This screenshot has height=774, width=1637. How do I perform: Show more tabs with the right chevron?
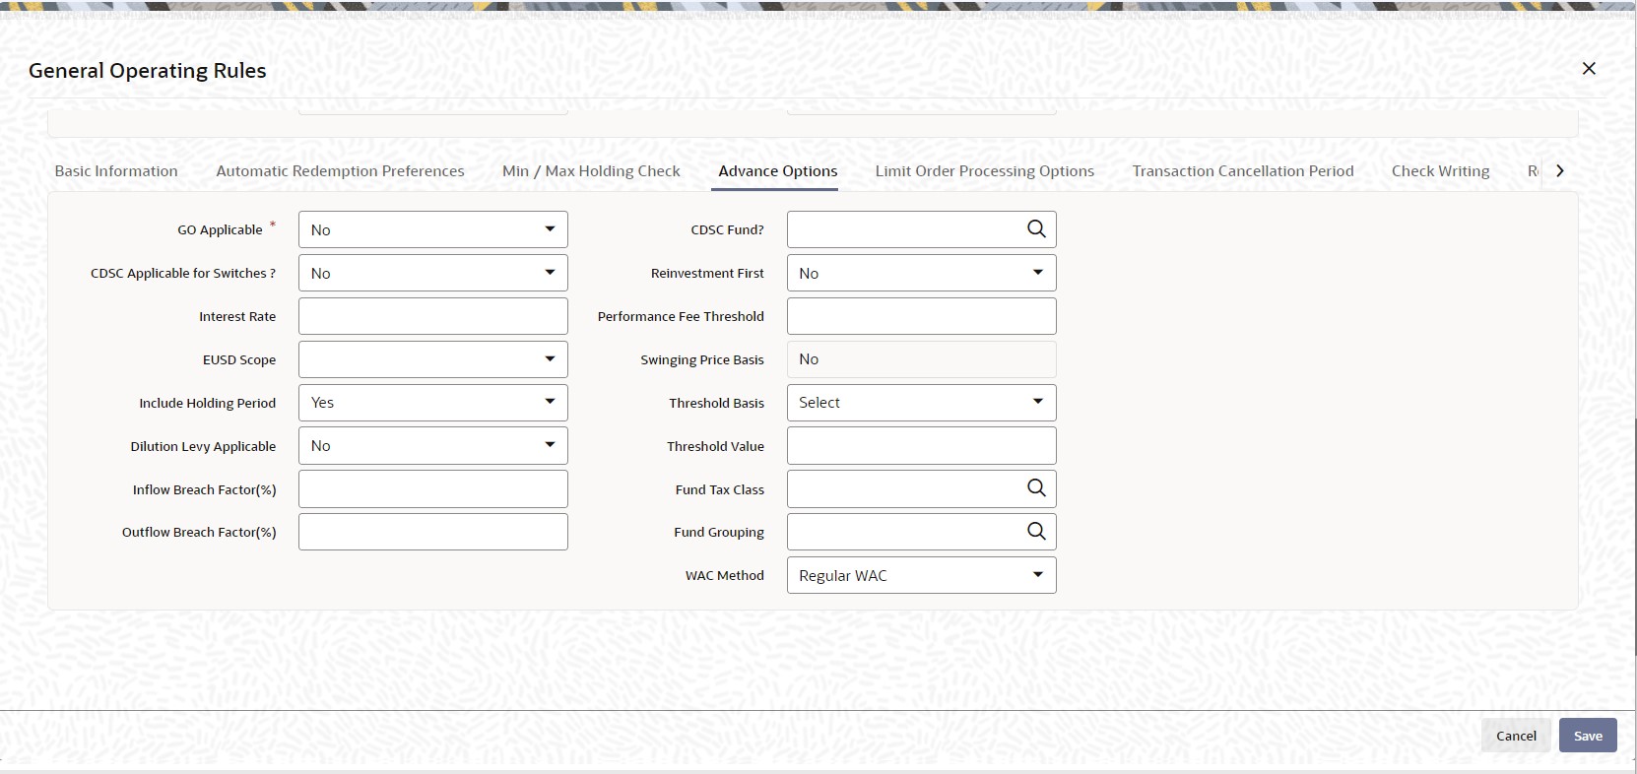(x=1559, y=170)
